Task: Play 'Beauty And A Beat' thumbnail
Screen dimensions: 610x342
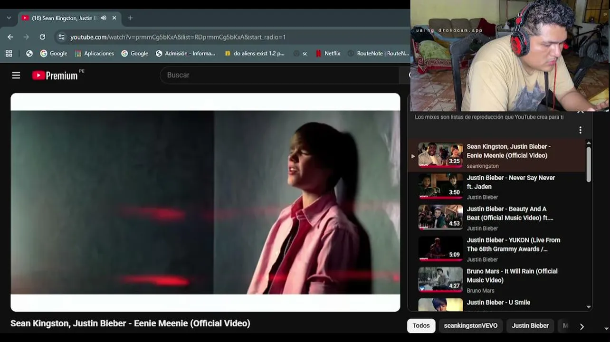Action: tap(440, 217)
